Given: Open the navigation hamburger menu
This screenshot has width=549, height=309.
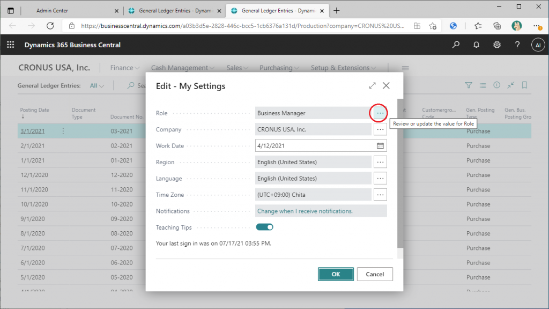Looking at the screenshot, I should 405,68.
